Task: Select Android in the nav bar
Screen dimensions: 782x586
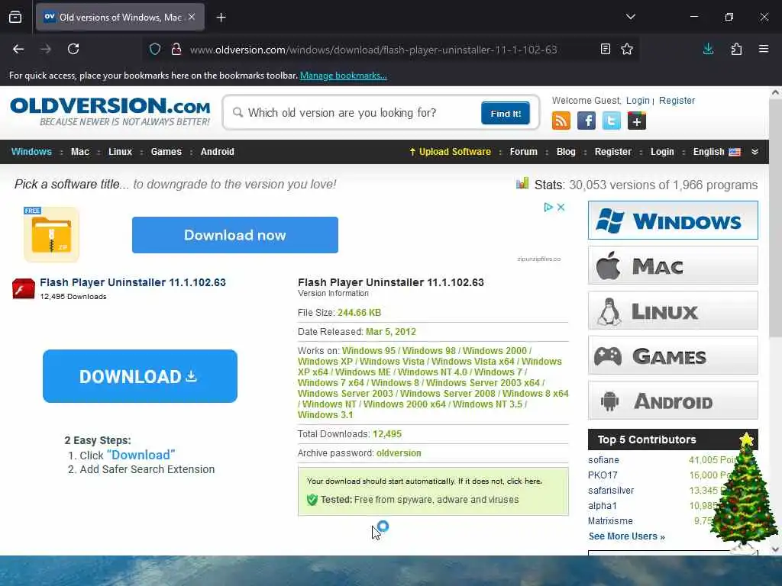Action: (218, 152)
